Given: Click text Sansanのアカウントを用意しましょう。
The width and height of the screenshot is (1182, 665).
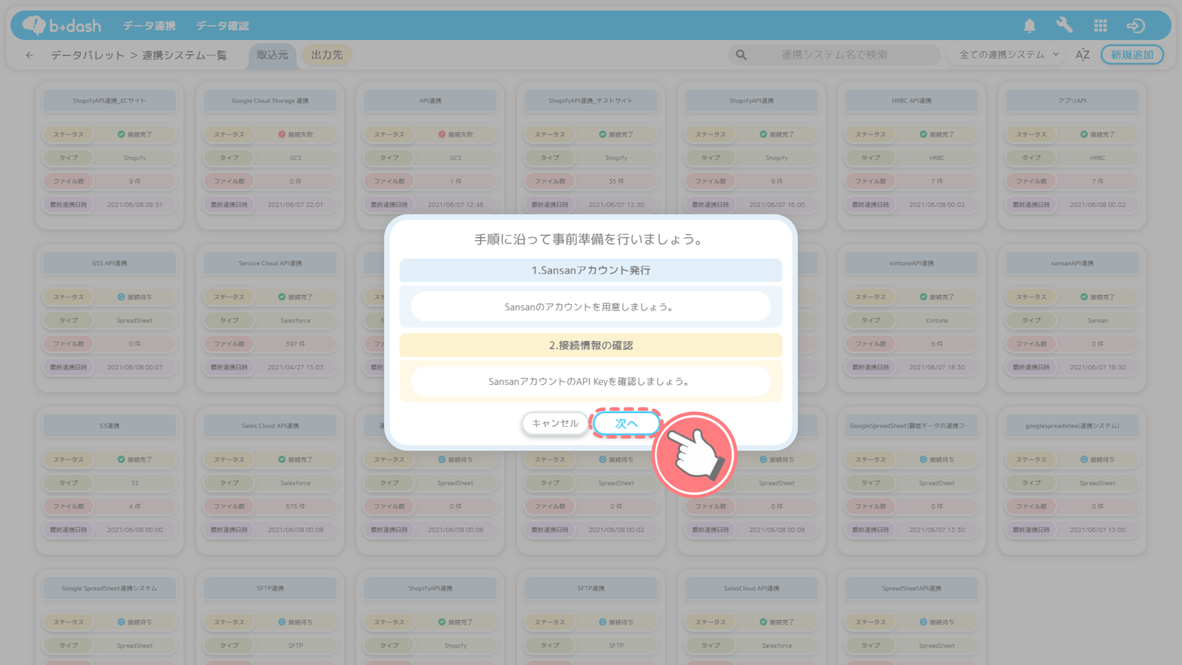Looking at the screenshot, I should click(589, 307).
